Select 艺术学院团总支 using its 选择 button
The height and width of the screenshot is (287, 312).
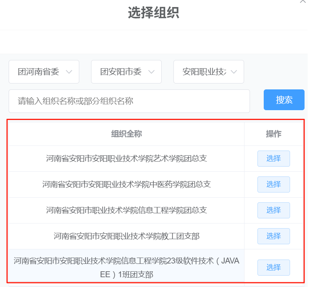(274, 159)
